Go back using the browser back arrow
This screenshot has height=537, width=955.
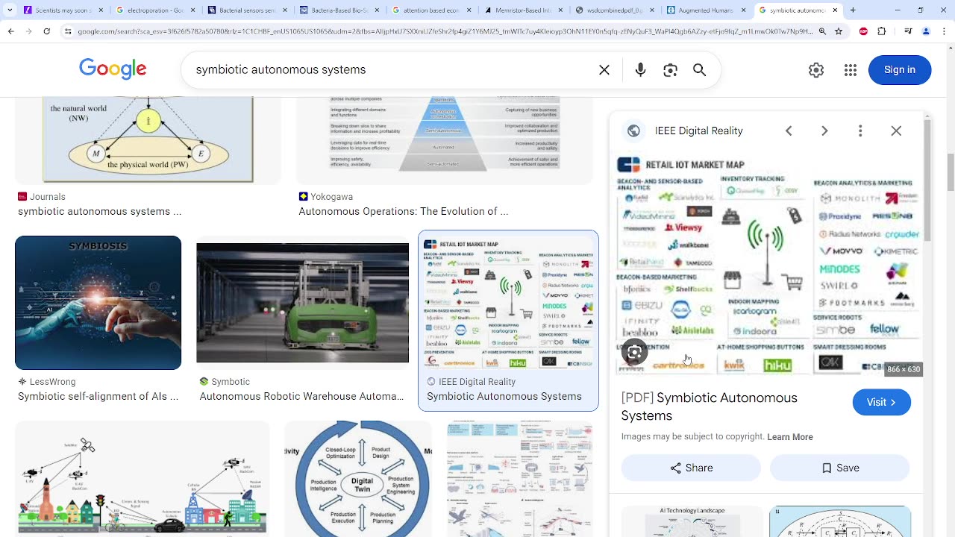(x=10, y=31)
